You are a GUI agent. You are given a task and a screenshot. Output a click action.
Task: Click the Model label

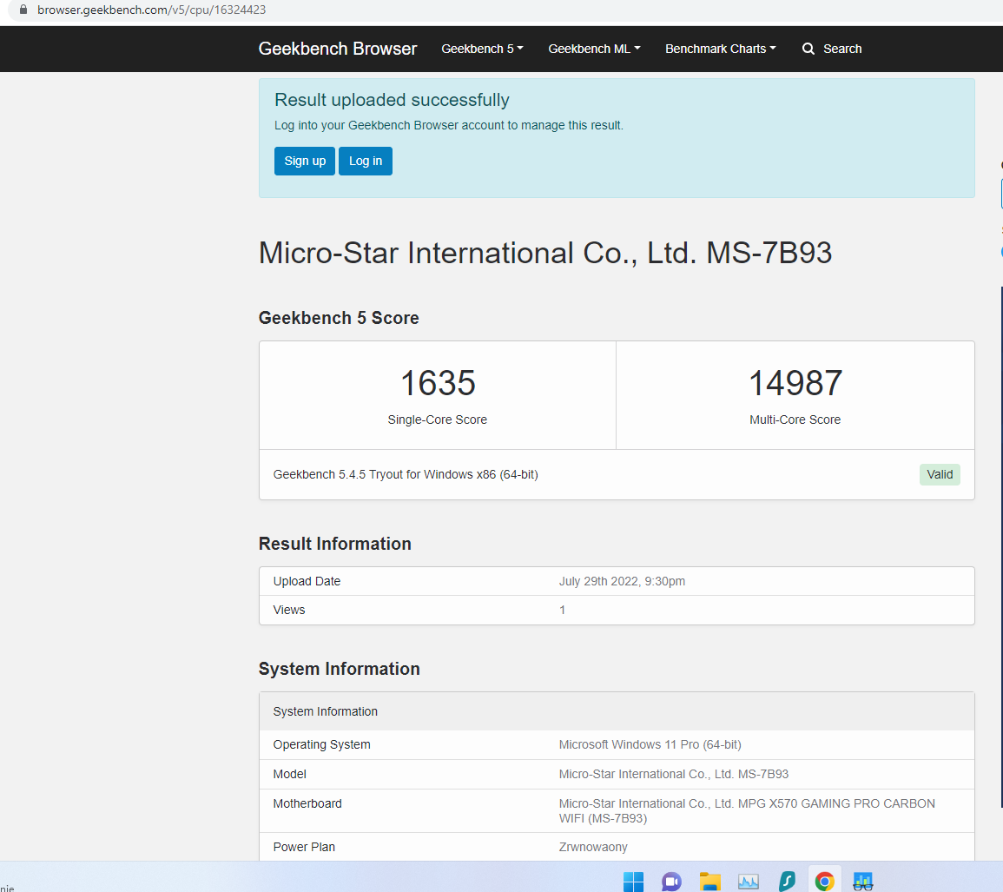click(290, 774)
